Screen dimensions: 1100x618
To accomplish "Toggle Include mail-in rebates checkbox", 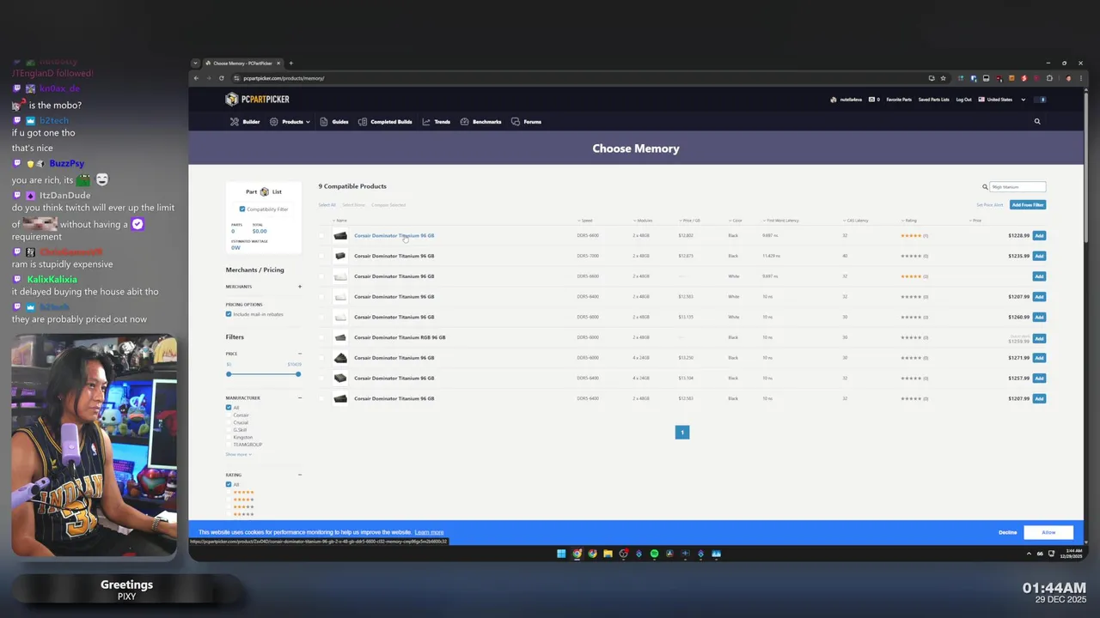I will pos(229,314).
